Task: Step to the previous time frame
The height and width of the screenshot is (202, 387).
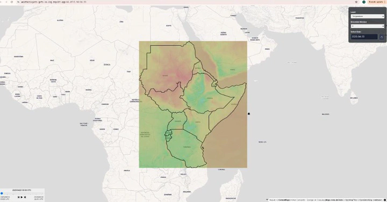Action: click(18, 197)
